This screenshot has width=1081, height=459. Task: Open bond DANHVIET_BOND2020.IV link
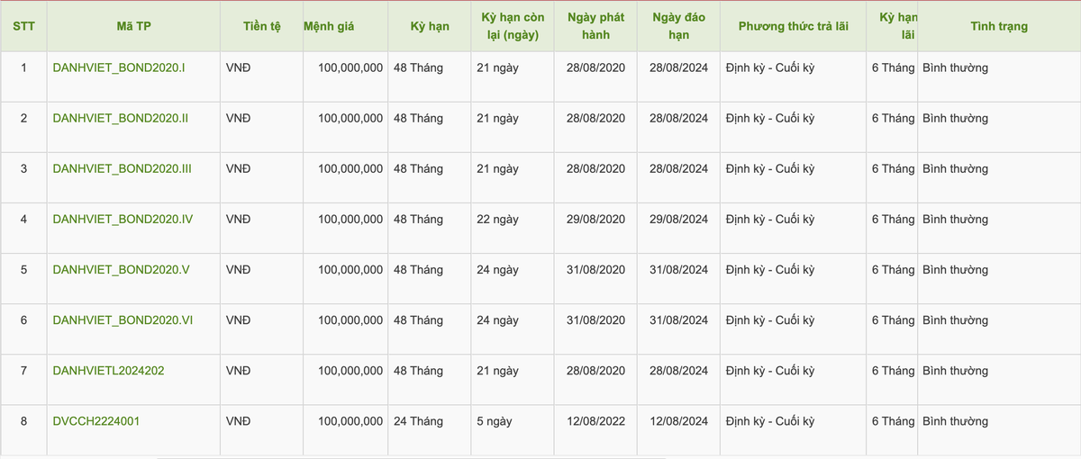(123, 220)
